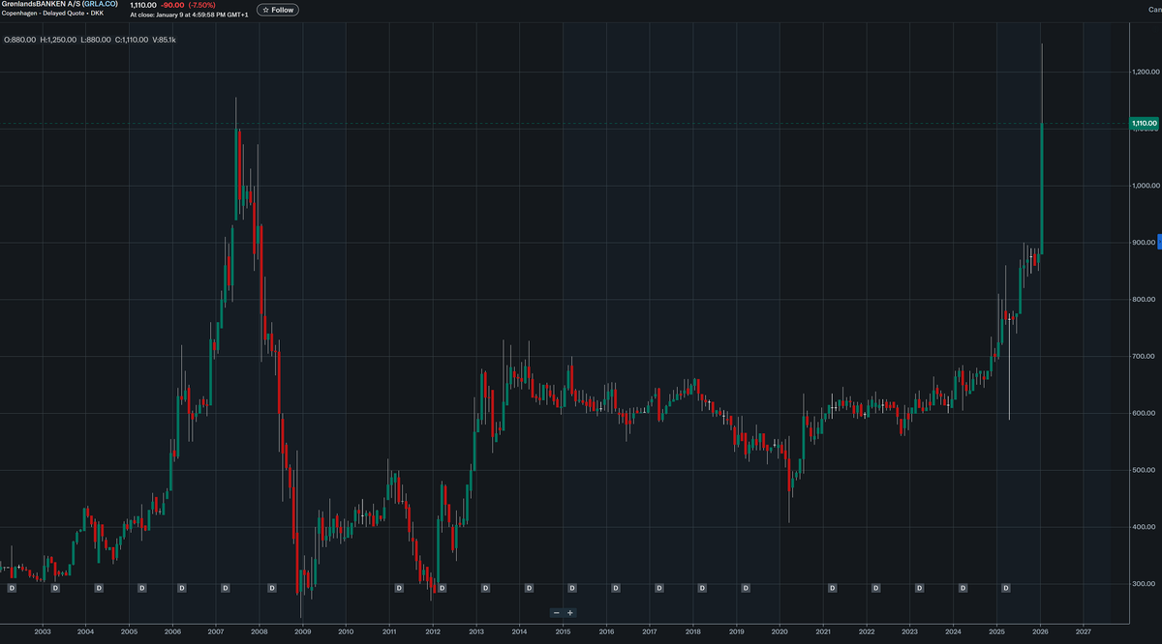Click the 2010 label on time axis
Image resolution: width=1162 pixels, height=644 pixels.
click(346, 631)
